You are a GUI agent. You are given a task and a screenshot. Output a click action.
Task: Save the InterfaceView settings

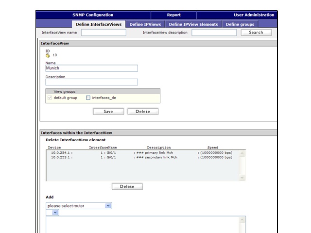[108, 111]
